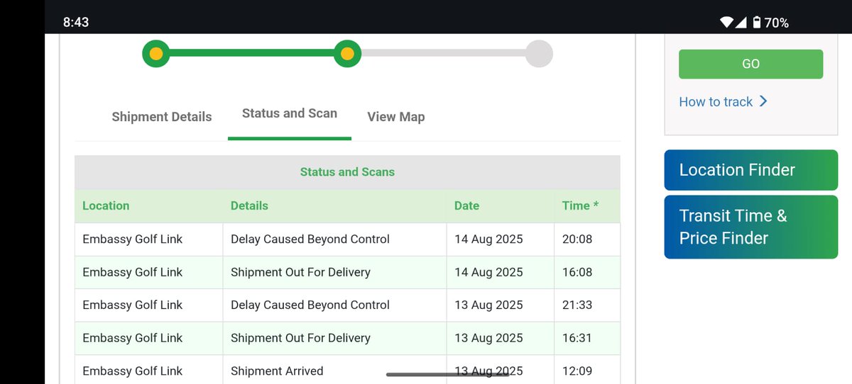Select first progress step marker

point(156,54)
